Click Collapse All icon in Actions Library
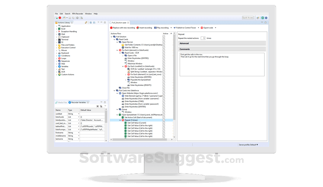 pos(94,23)
